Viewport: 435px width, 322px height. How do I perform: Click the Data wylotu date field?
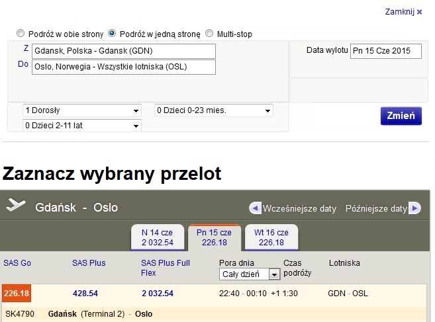click(x=386, y=51)
